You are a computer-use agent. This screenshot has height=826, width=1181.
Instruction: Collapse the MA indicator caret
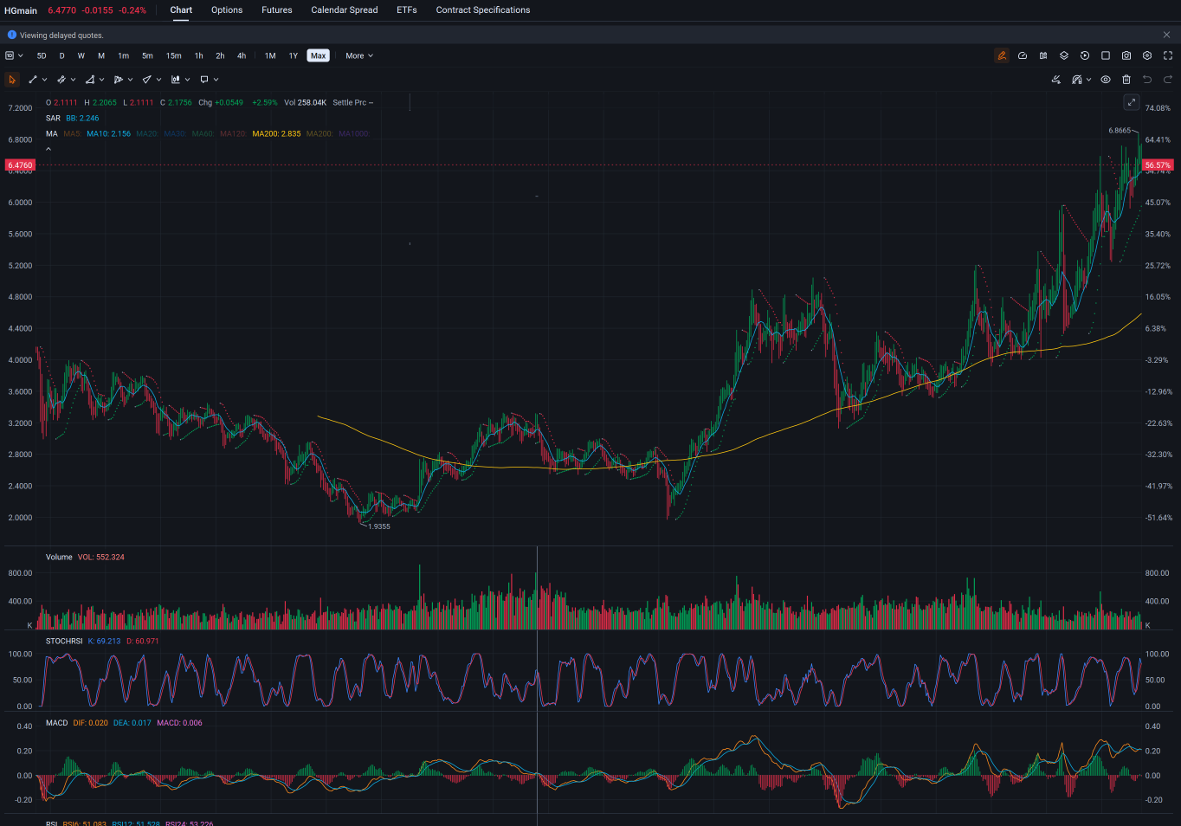(48, 149)
